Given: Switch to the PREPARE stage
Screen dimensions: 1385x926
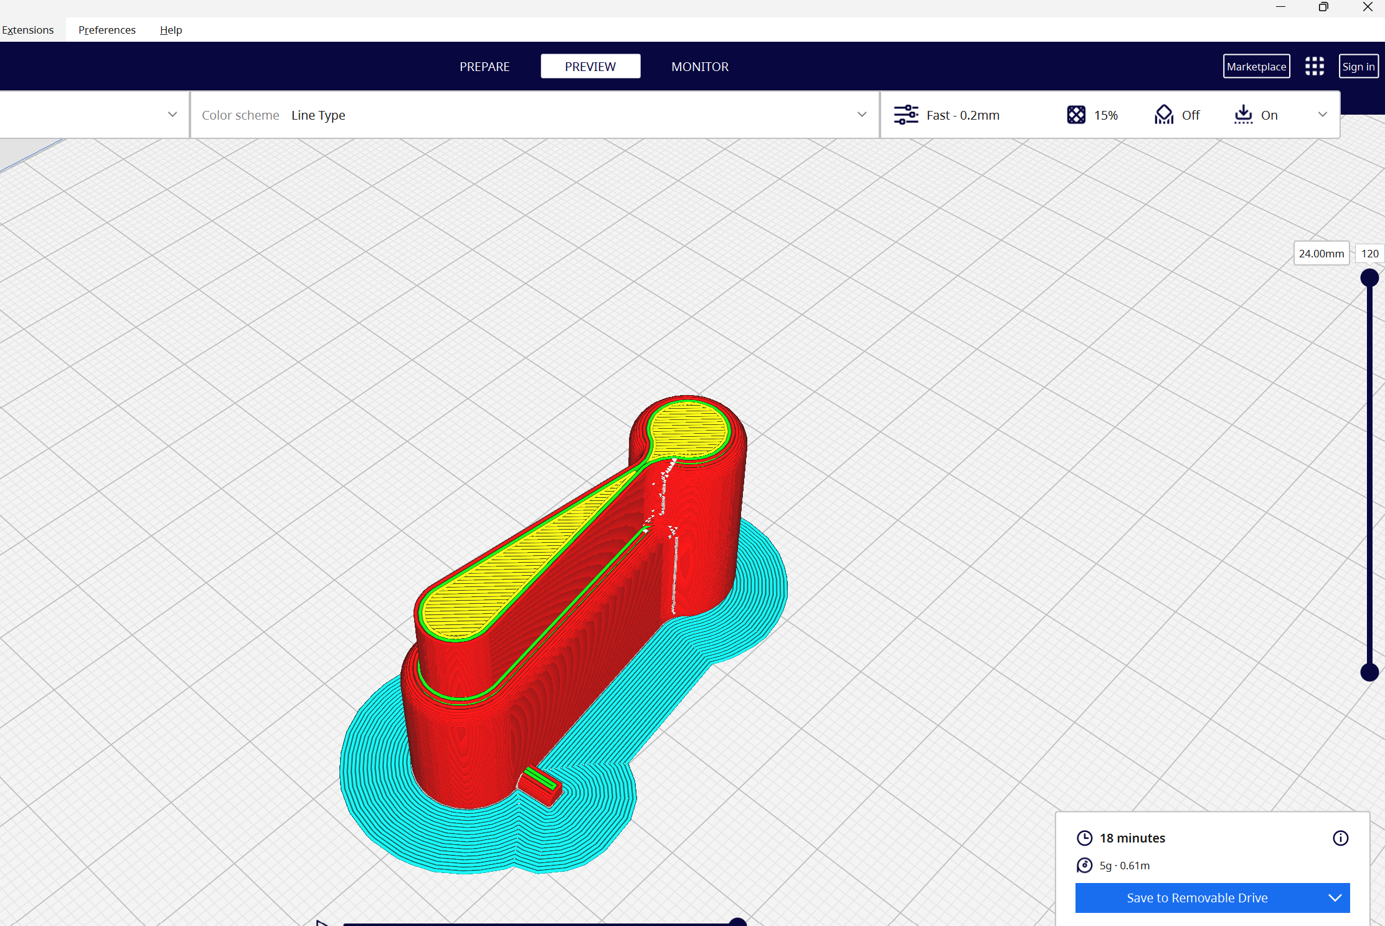Looking at the screenshot, I should click(x=485, y=67).
